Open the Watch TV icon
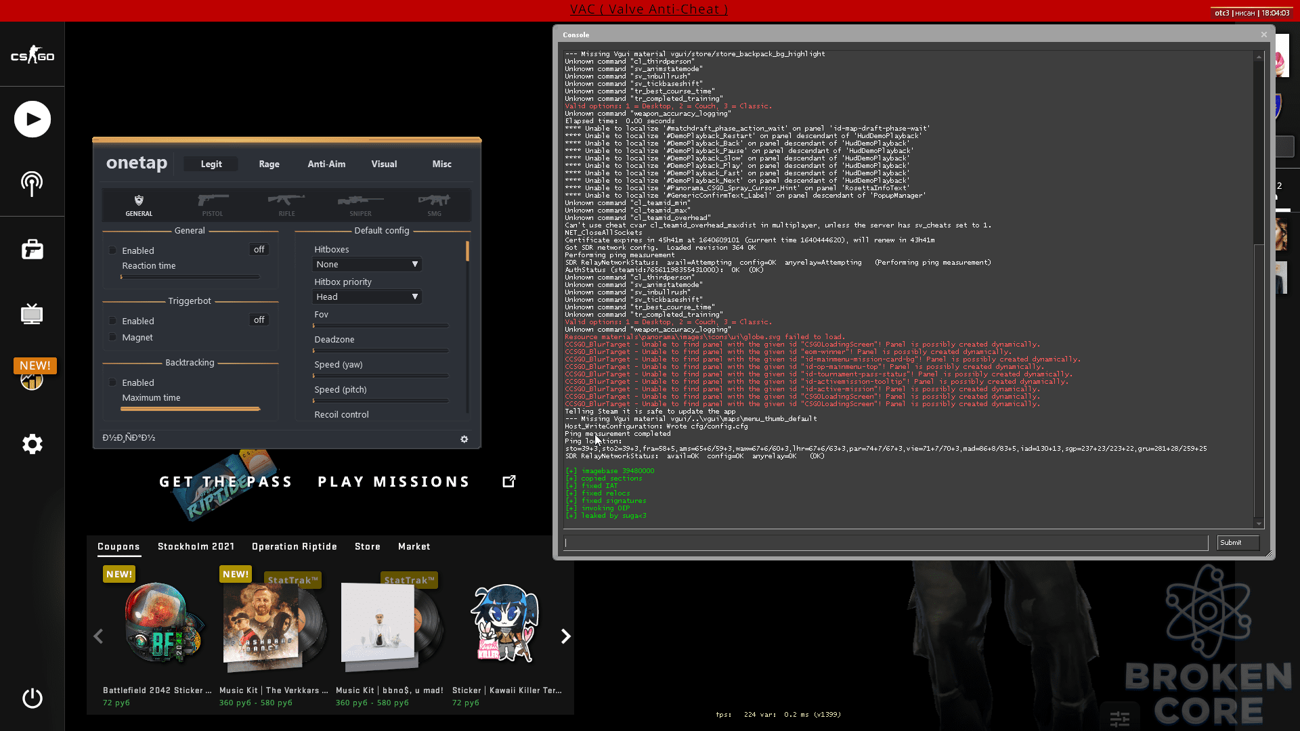The width and height of the screenshot is (1300, 731). tap(32, 314)
